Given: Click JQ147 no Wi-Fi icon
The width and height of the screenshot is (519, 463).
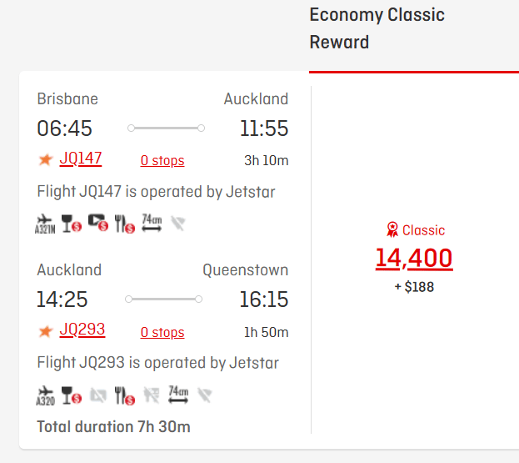Looking at the screenshot, I should point(177,224).
